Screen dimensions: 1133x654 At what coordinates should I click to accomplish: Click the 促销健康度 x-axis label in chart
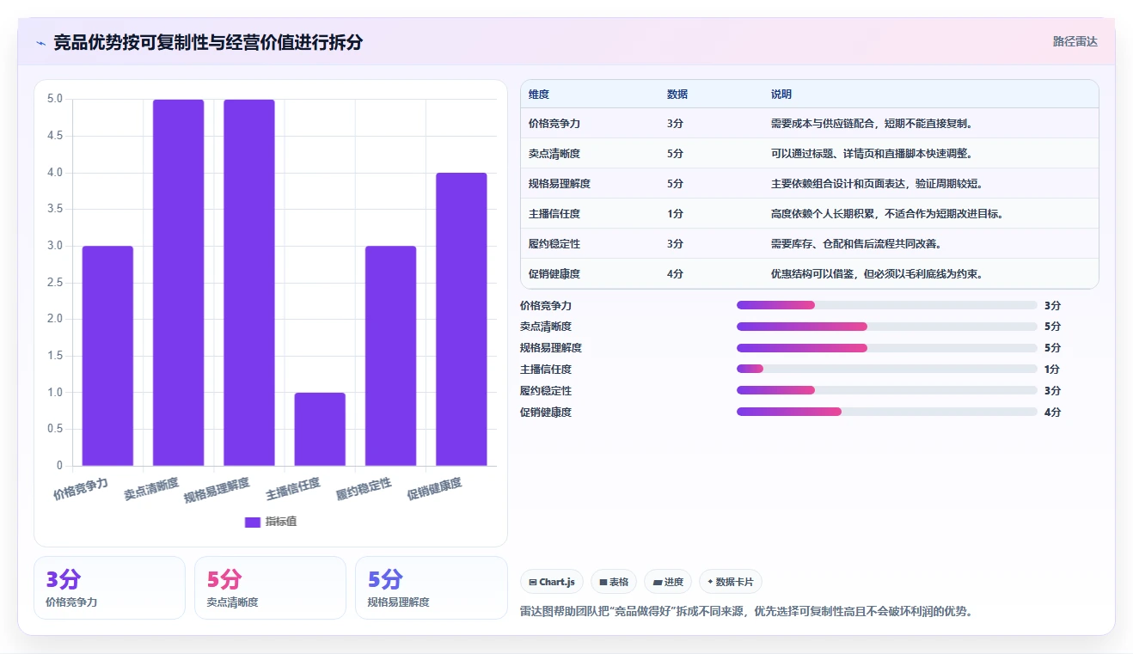pyautogui.click(x=434, y=488)
